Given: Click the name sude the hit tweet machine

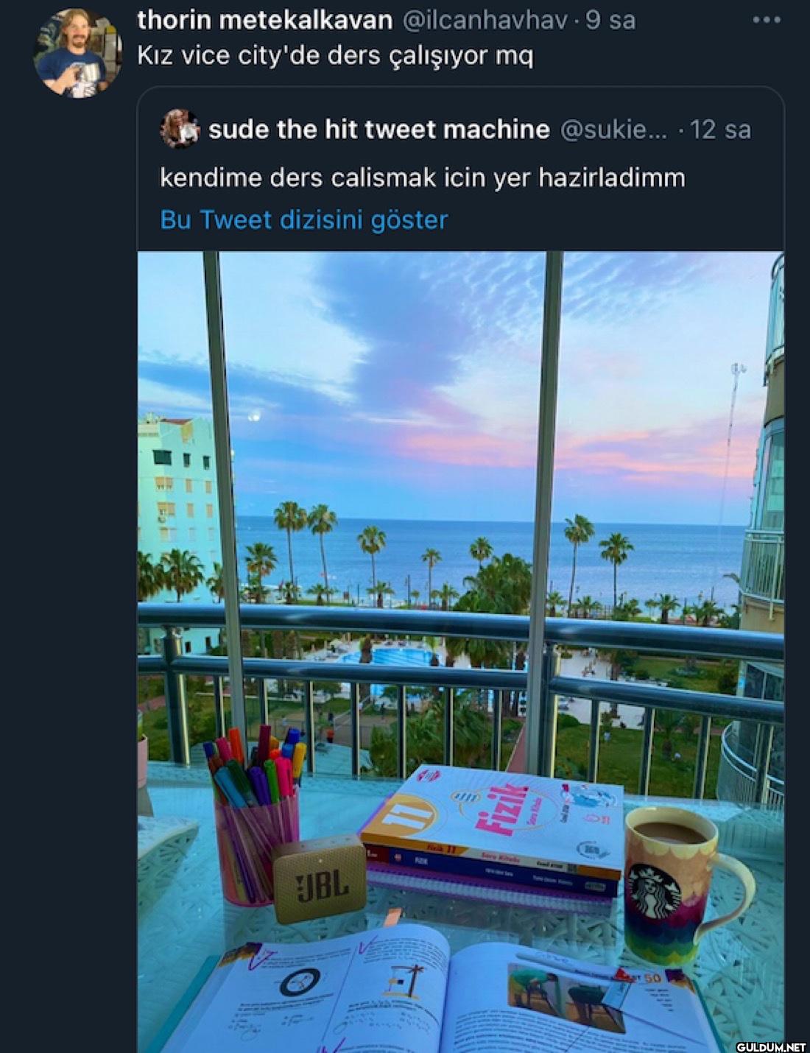Looking at the screenshot, I should [x=378, y=130].
